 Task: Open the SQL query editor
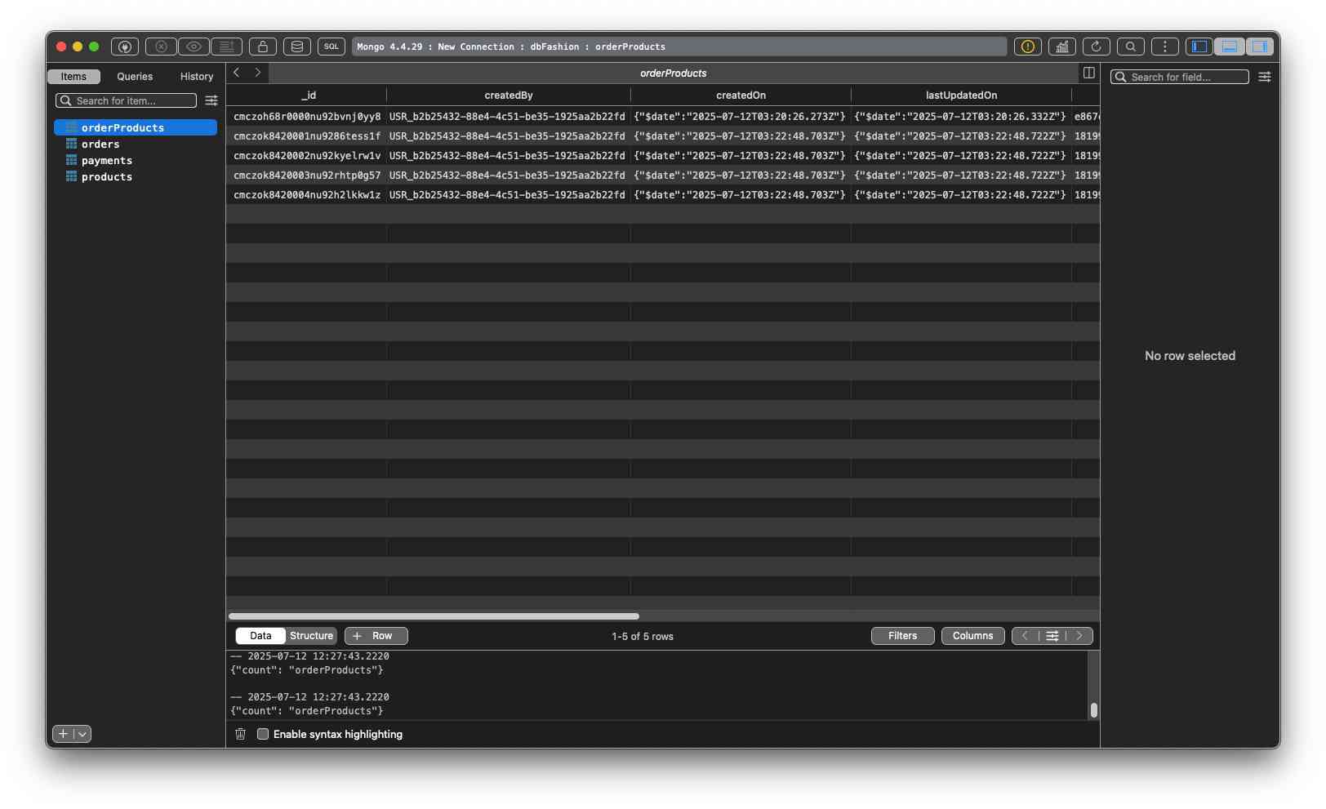pyautogui.click(x=331, y=47)
